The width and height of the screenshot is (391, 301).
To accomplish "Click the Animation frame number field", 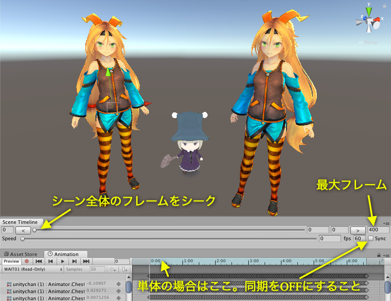I will [122, 261].
